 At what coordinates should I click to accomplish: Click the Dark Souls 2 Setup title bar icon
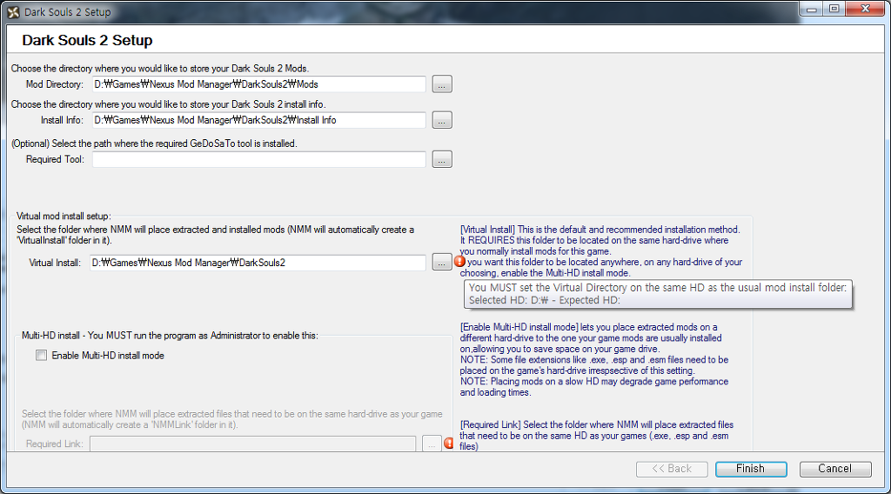click(13, 12)
